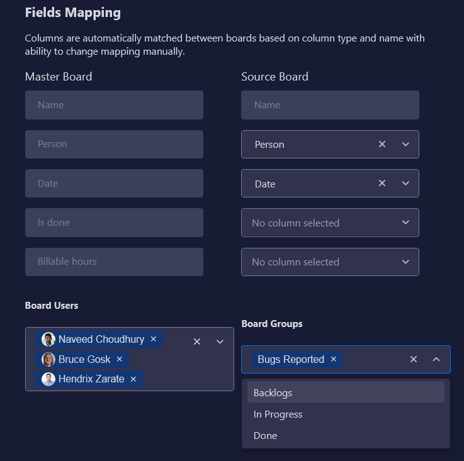The width and height of the screenshot is (464, 461).
Task: Remove Hendrix Zarate from Board Users
Action: click(x=133, y=379)
